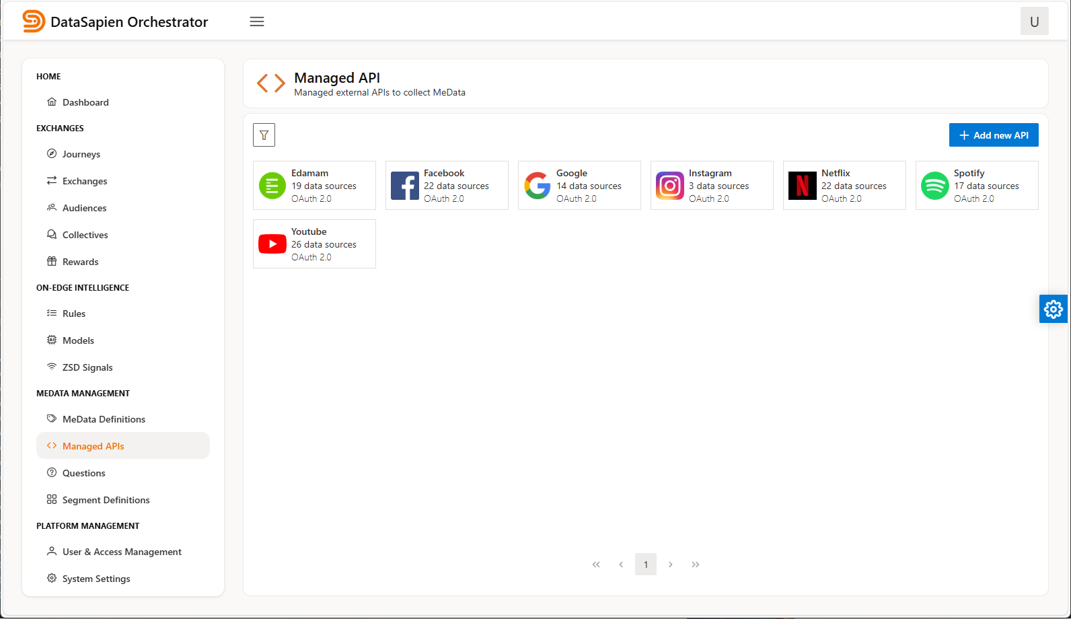The image size is (1071, 619).
Task: Click the Edamam logo icon
Action: [272, 186]
